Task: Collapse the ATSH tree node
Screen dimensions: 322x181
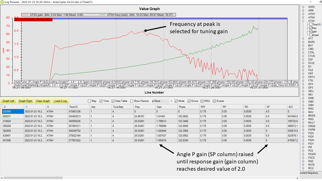Action: click(x=303, y=21)
